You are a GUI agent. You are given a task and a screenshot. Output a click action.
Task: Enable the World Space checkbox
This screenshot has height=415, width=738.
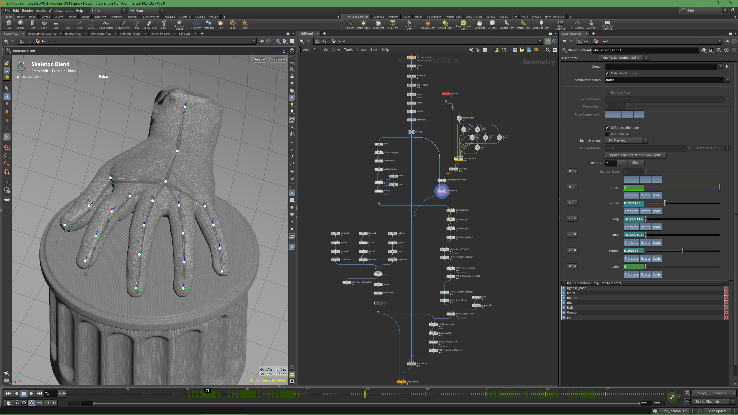point(607,134)
